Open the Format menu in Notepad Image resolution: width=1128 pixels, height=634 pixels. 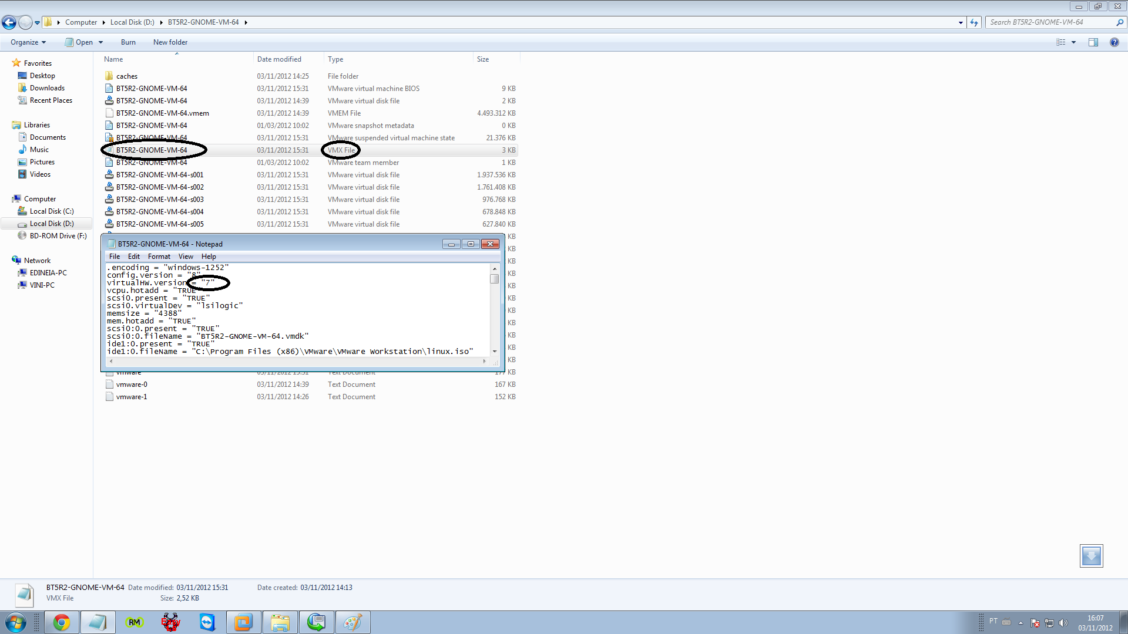[159, 257]
